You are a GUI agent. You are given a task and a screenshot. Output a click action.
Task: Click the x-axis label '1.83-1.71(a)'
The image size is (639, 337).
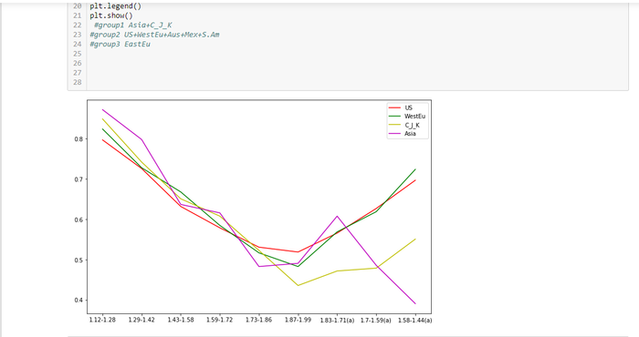pos(337,321)
